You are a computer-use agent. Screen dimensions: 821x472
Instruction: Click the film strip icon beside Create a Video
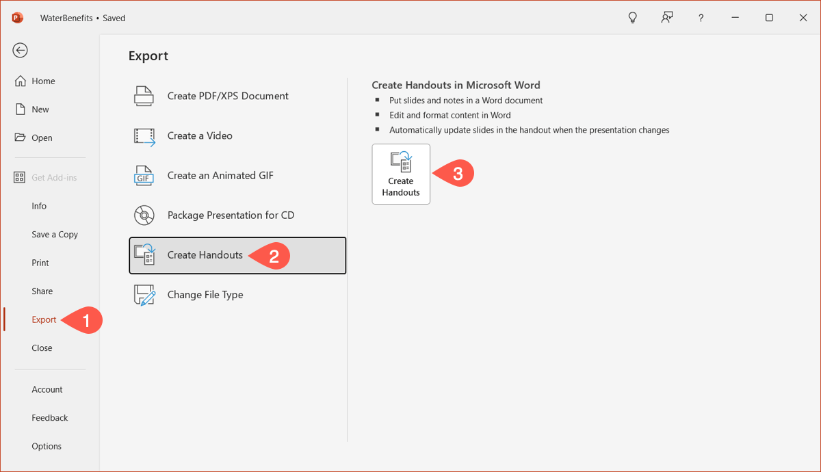(144, 136)
